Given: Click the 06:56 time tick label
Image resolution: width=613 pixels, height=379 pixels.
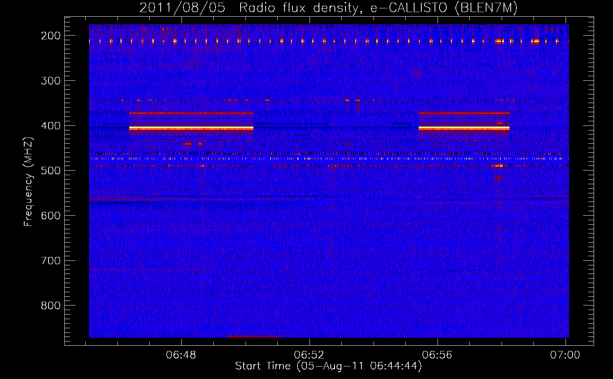Looking at the screenshot, I should pyautogui.click(x=437, y=355).
